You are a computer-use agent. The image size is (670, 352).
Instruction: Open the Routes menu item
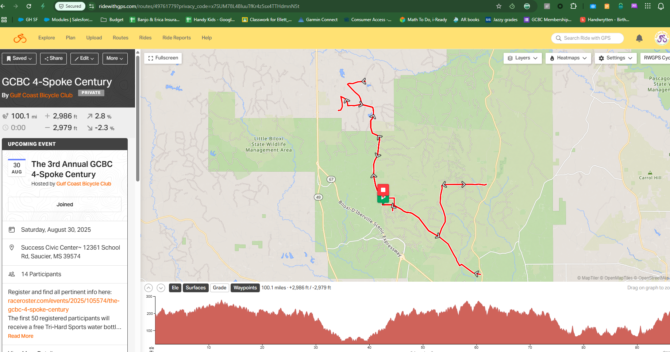click(120, 38)
